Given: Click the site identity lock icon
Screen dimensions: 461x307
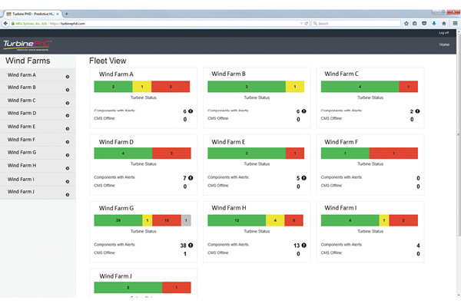Looking at the screenshot, I should tap(12, 24).
